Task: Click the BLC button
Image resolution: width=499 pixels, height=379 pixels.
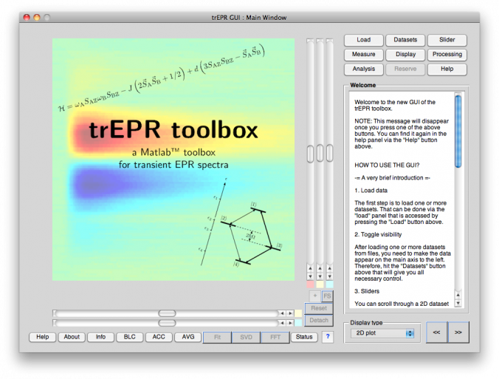Action: tap(129, 337)
